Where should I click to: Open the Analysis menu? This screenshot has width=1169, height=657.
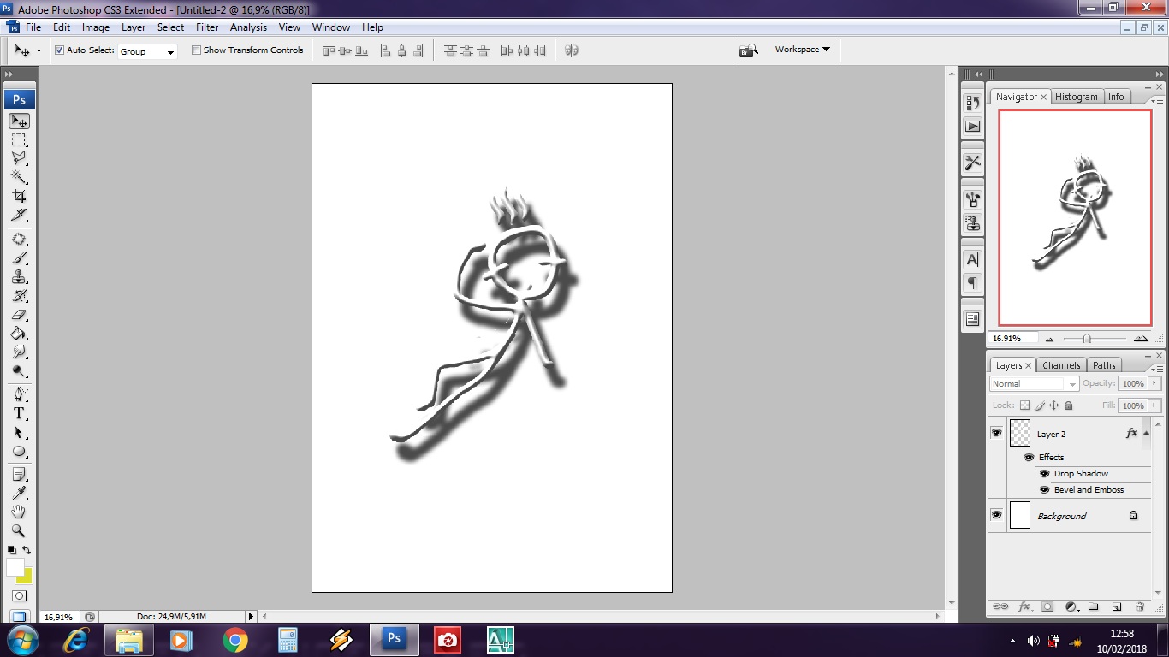pyautogui.click(x=249, y=27)
